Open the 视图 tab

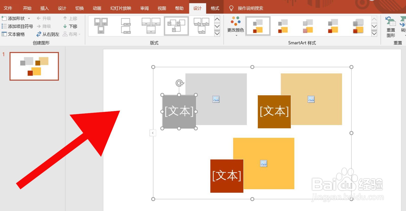[x=162, y=8]
